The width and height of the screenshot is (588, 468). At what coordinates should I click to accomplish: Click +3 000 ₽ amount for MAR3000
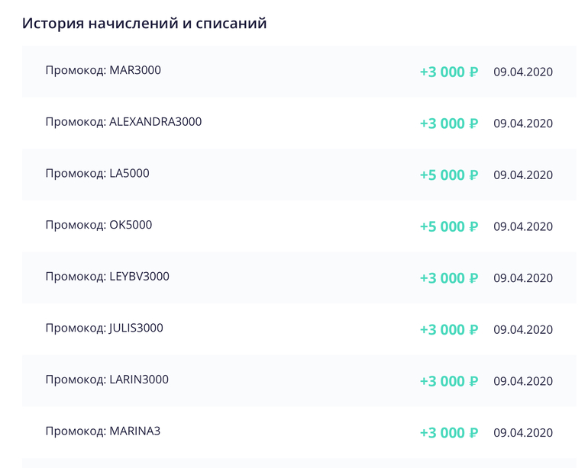click(448, 72)
